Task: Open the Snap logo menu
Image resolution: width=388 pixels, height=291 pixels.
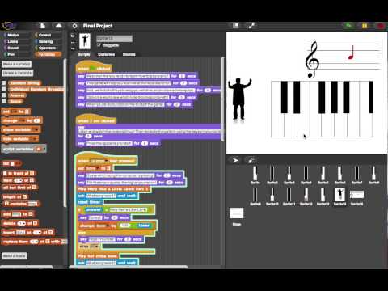Action: (x=7, y=26)
